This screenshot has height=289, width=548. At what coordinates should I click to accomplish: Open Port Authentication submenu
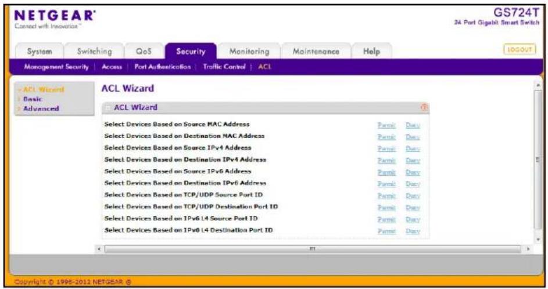pos(163,67)
